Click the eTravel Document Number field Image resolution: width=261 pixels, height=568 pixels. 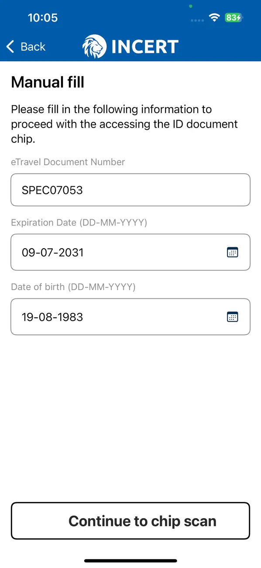130,190
